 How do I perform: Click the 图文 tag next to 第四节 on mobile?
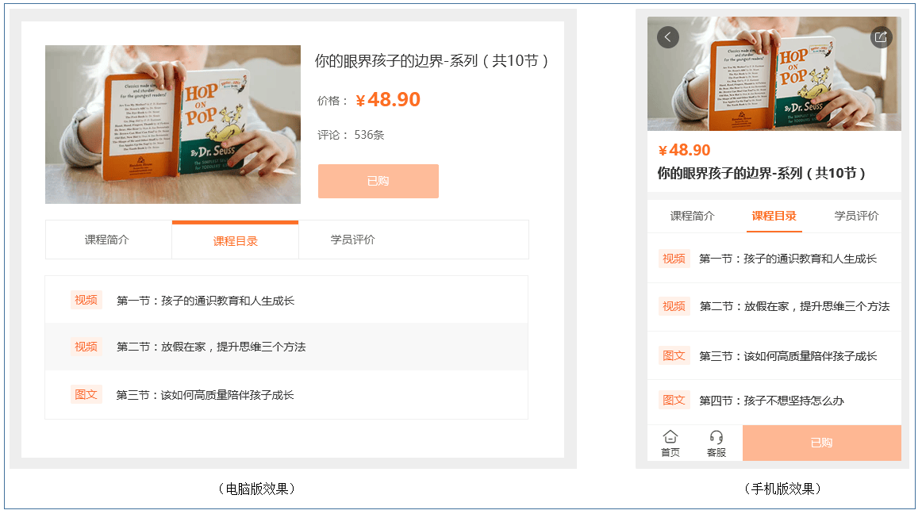[674, 400]
